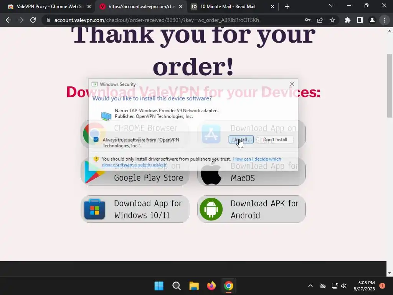
Task: View site lock information icon
Action: (48, 20)
